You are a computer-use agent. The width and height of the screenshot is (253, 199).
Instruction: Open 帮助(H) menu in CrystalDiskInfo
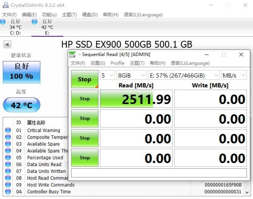pos(111,15)
